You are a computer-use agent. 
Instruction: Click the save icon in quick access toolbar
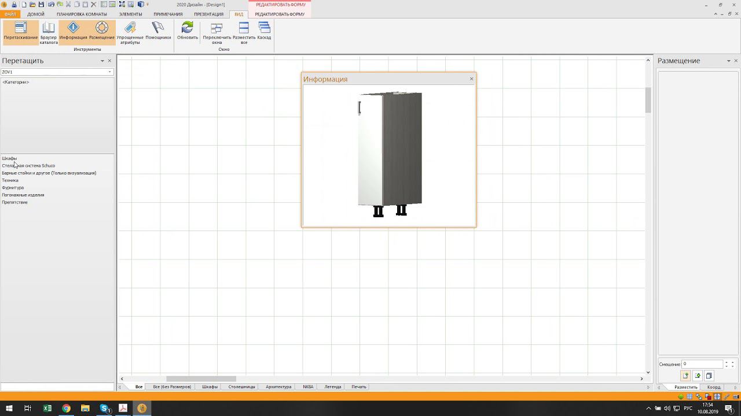pyautogui.click(x=41, y=5)
